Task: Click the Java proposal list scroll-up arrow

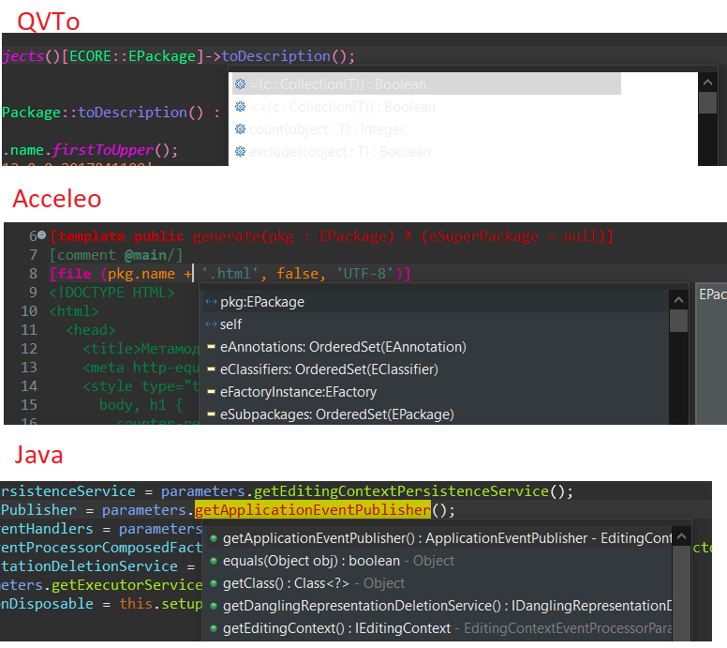Action: pos(682,536)
